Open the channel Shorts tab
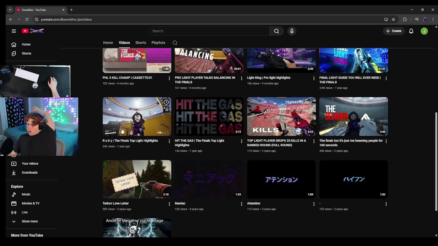 (141, 43)
